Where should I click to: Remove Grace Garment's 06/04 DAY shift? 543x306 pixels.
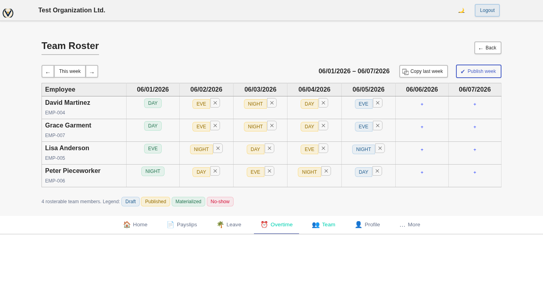(x=323, y=126)
